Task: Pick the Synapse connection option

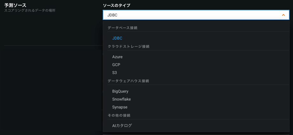Action: pos(120,107)
